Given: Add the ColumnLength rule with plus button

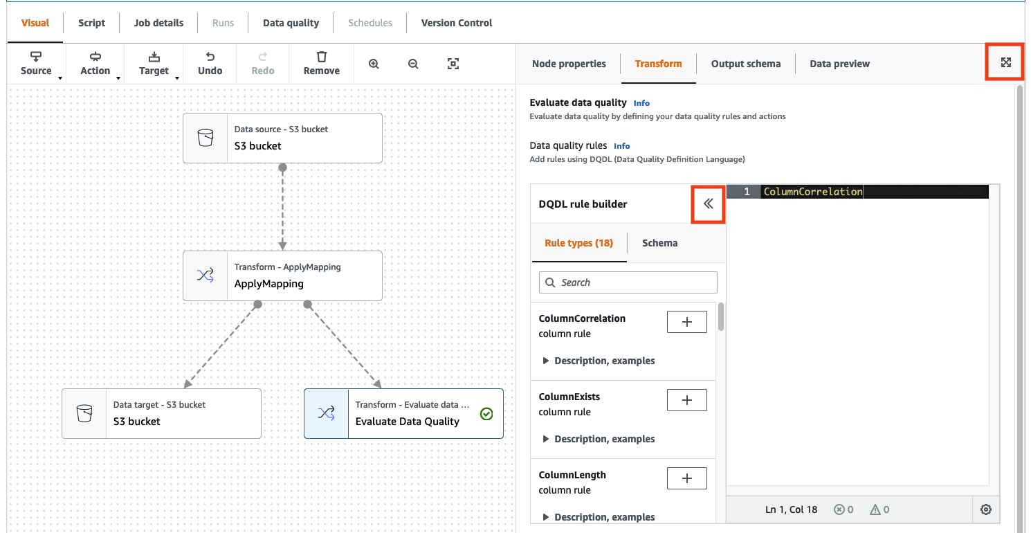Looking at the screenshot, I should (686, 478).
